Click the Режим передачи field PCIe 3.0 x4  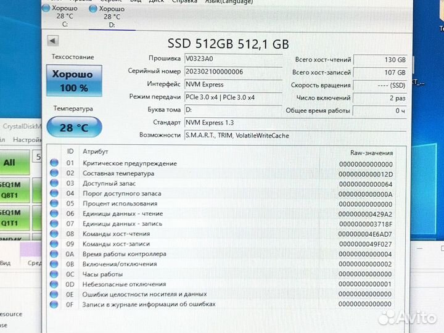tap(233, 97)
